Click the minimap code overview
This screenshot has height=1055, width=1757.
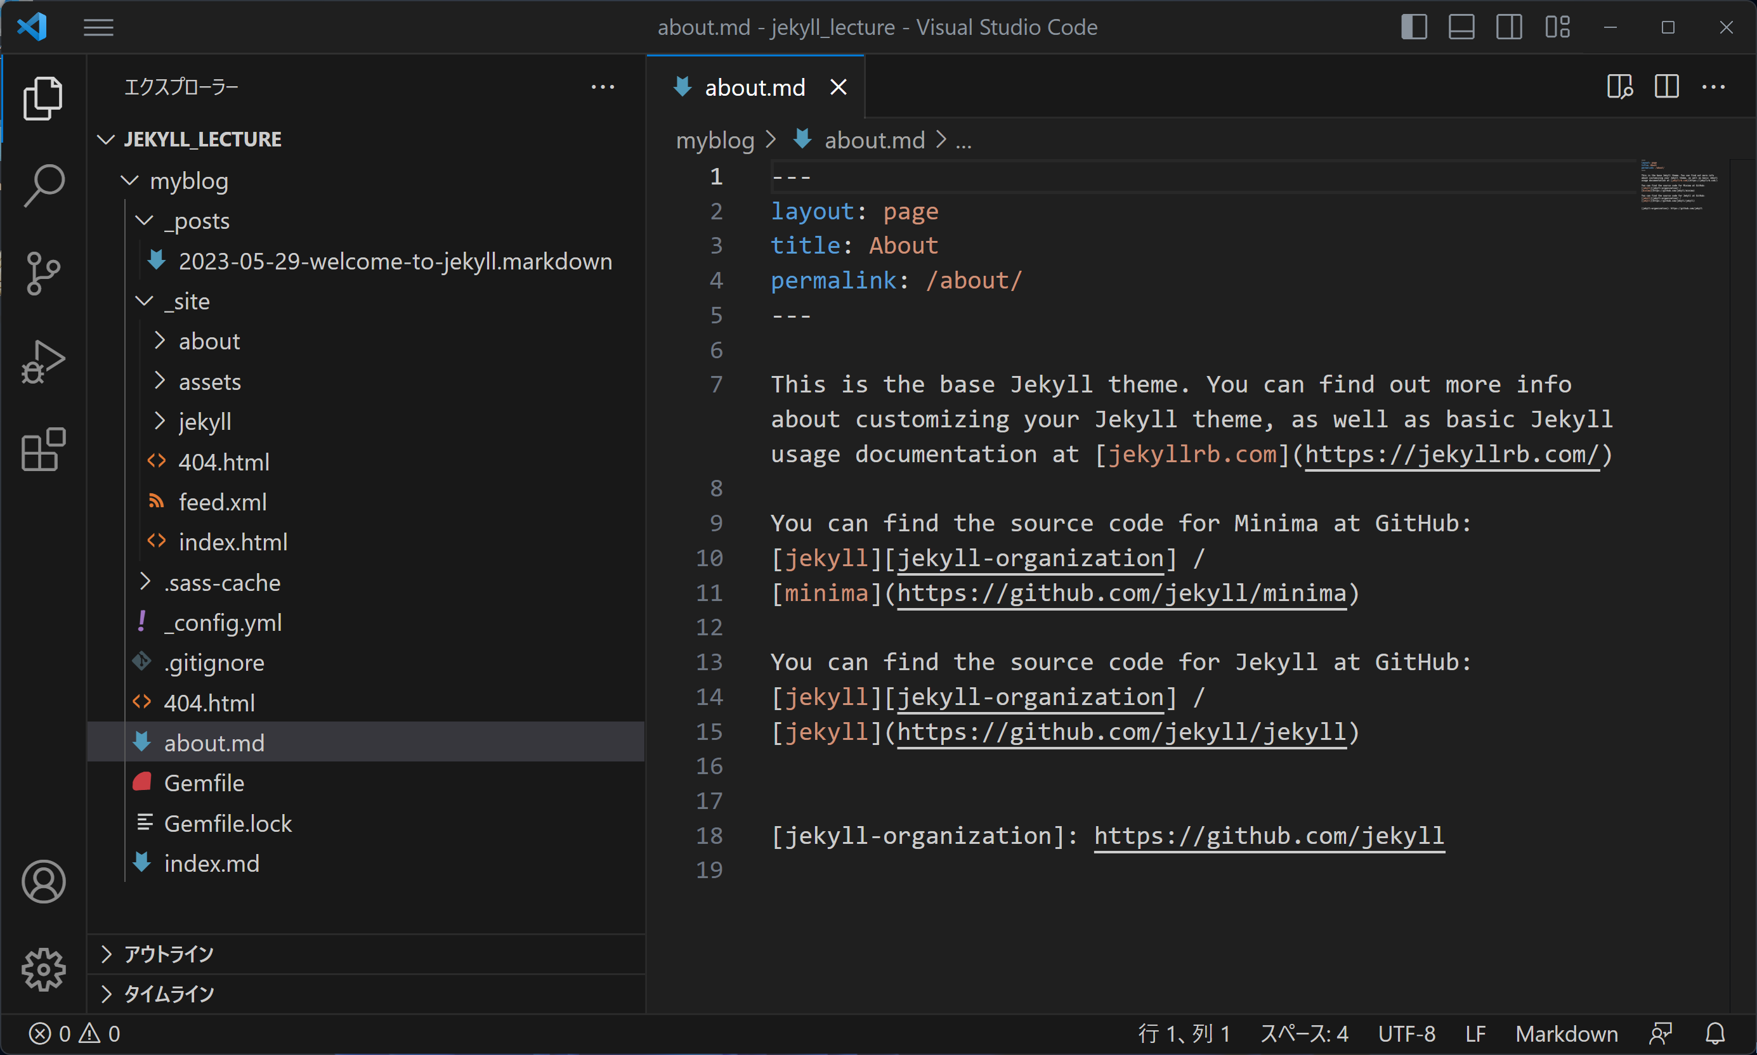(1680, 185)
